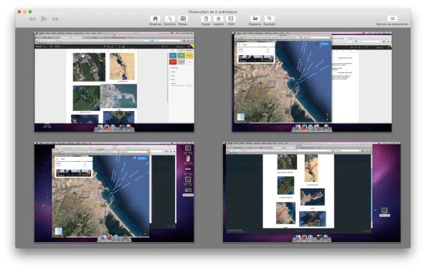
Task: Click the red location pin in the bottom-left map
Action: tap(100, 186)
